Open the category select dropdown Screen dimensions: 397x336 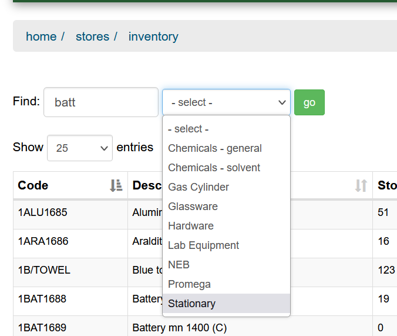(226, 102)
